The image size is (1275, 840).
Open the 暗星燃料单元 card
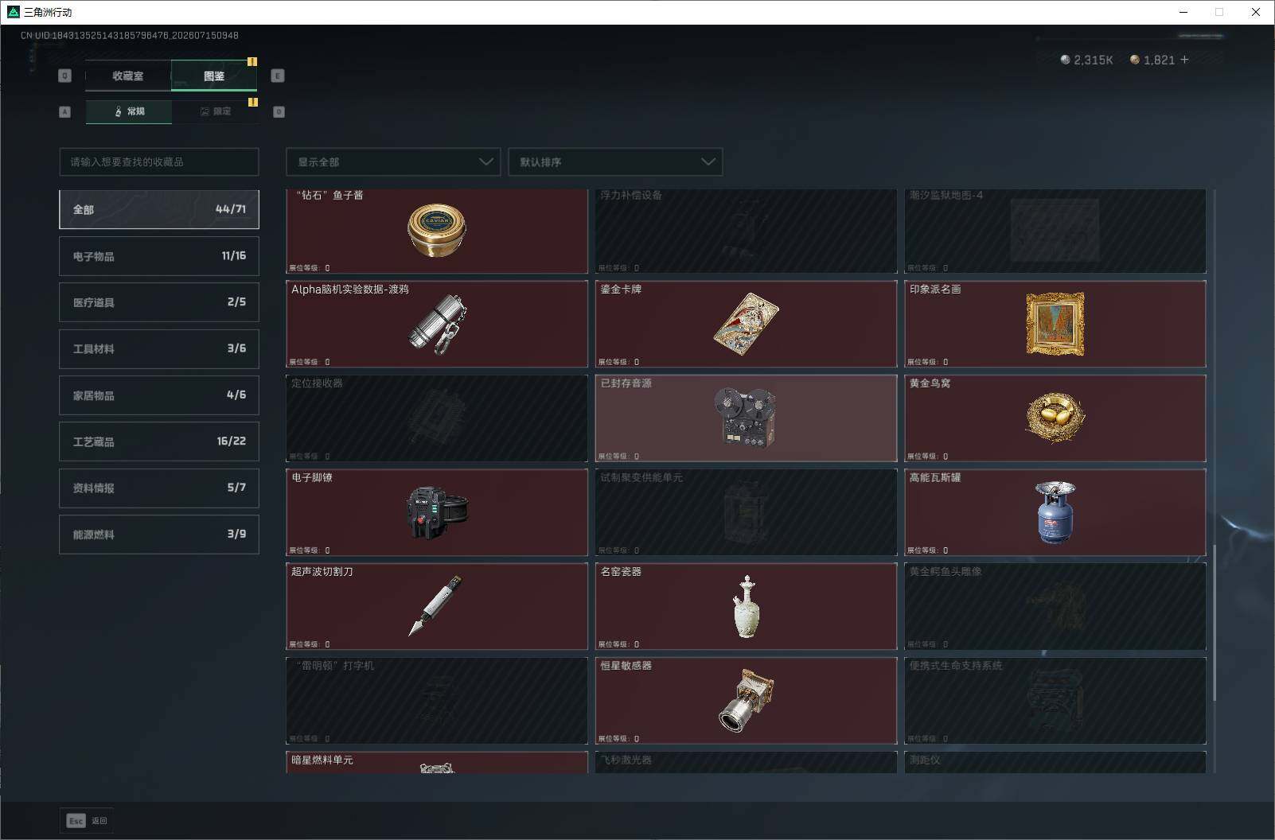437,762
